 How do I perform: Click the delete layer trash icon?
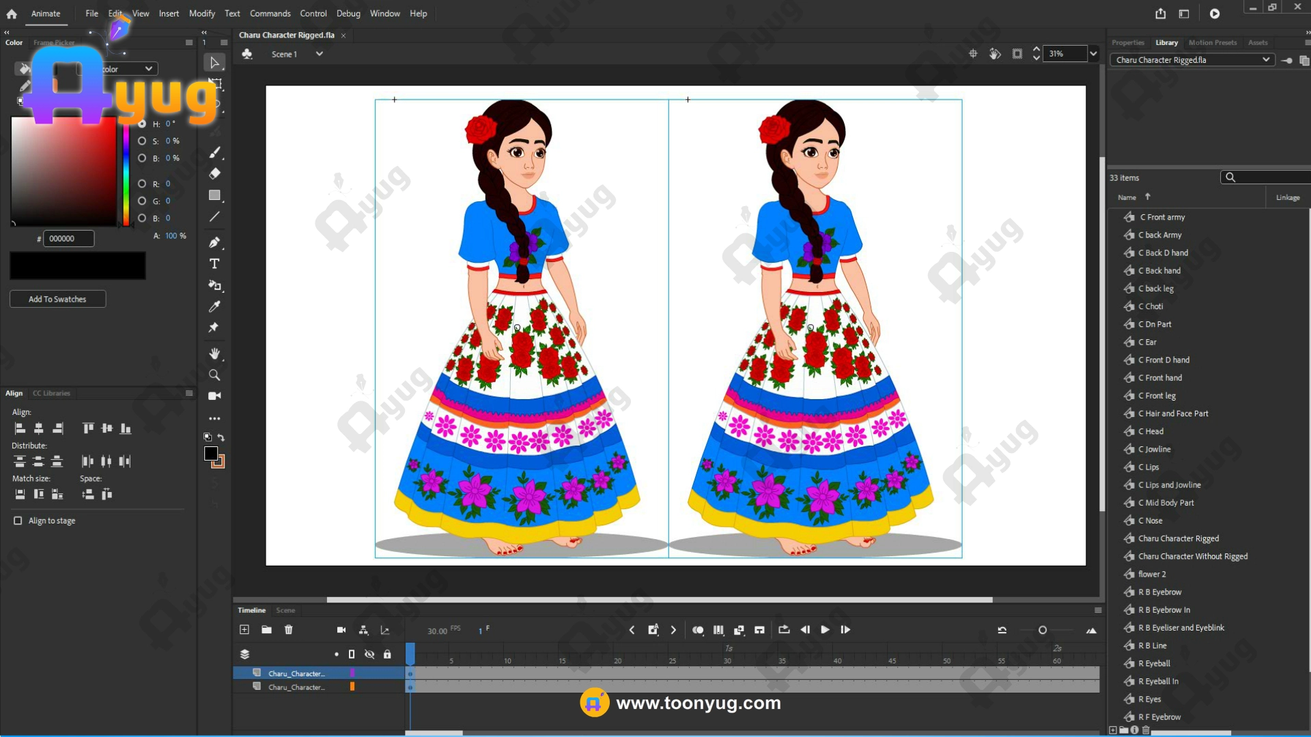pos(288,630)
